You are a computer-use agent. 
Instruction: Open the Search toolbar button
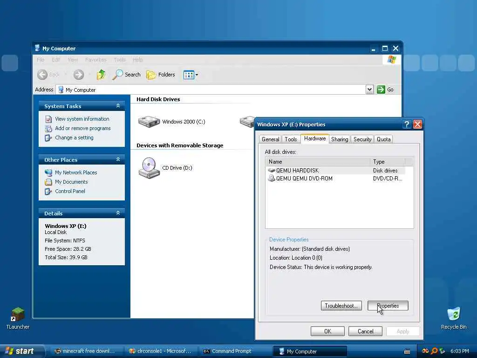127,75
